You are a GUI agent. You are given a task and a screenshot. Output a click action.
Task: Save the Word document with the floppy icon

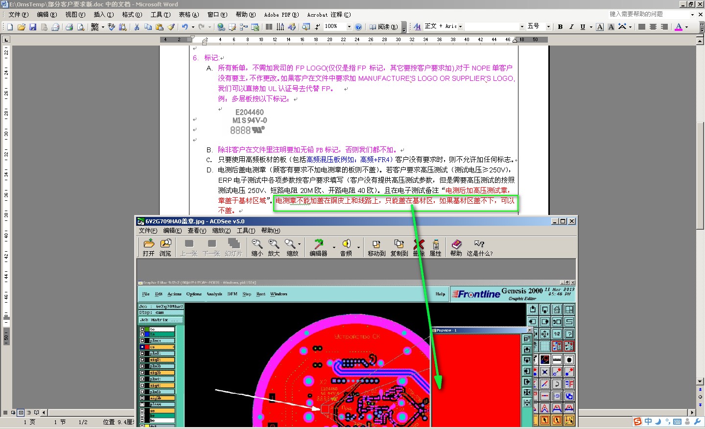[33, 27]
